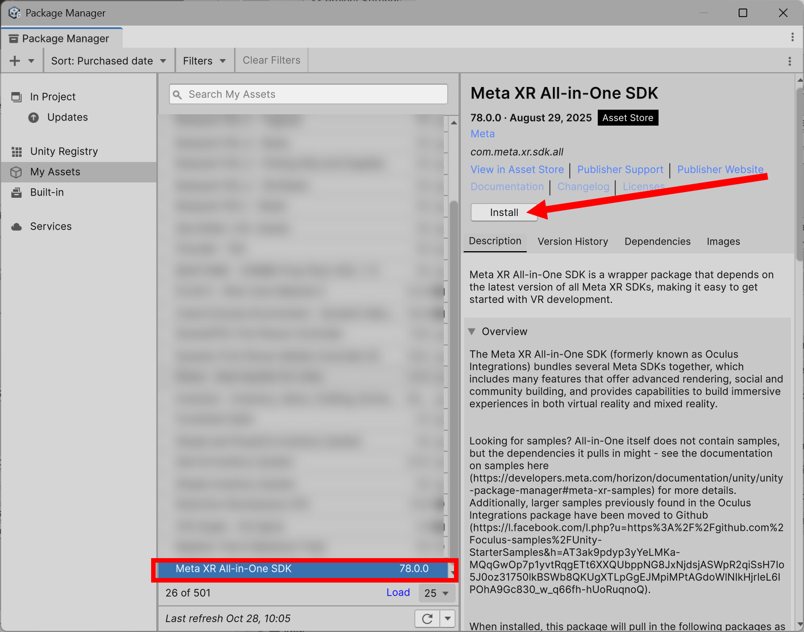Click details panel scroll up arrow
The width and height of the screenshot is (804, 632).
(799, 80)
